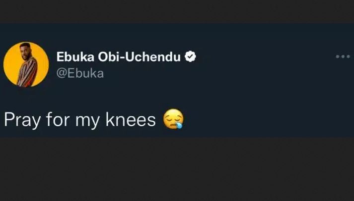Click the black bar above the tweet

(177, 11)
